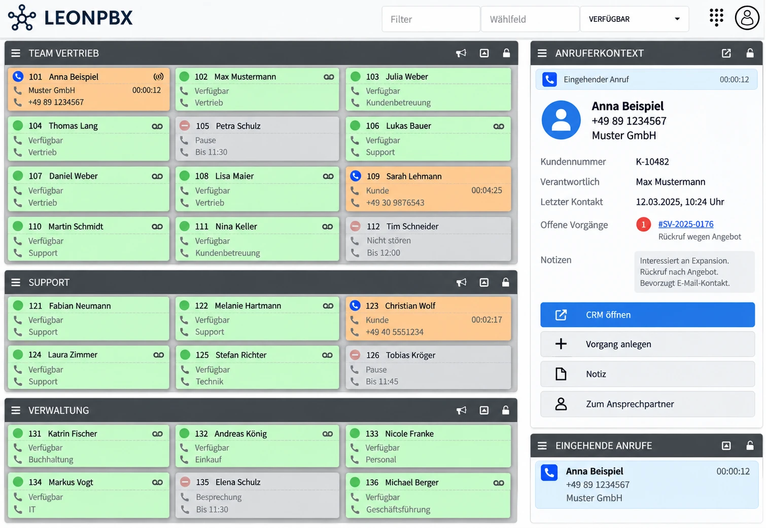
Task: Open the Verwaltung panel hamburger menu
Action: [x=16, y=410]
